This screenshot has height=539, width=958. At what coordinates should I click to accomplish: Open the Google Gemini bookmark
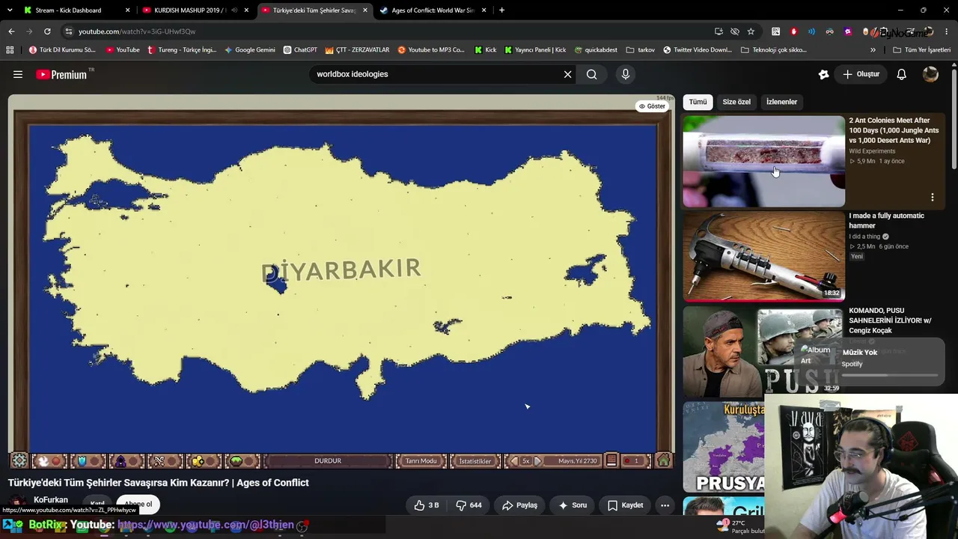pyautogui.click(x=249, y=50)
